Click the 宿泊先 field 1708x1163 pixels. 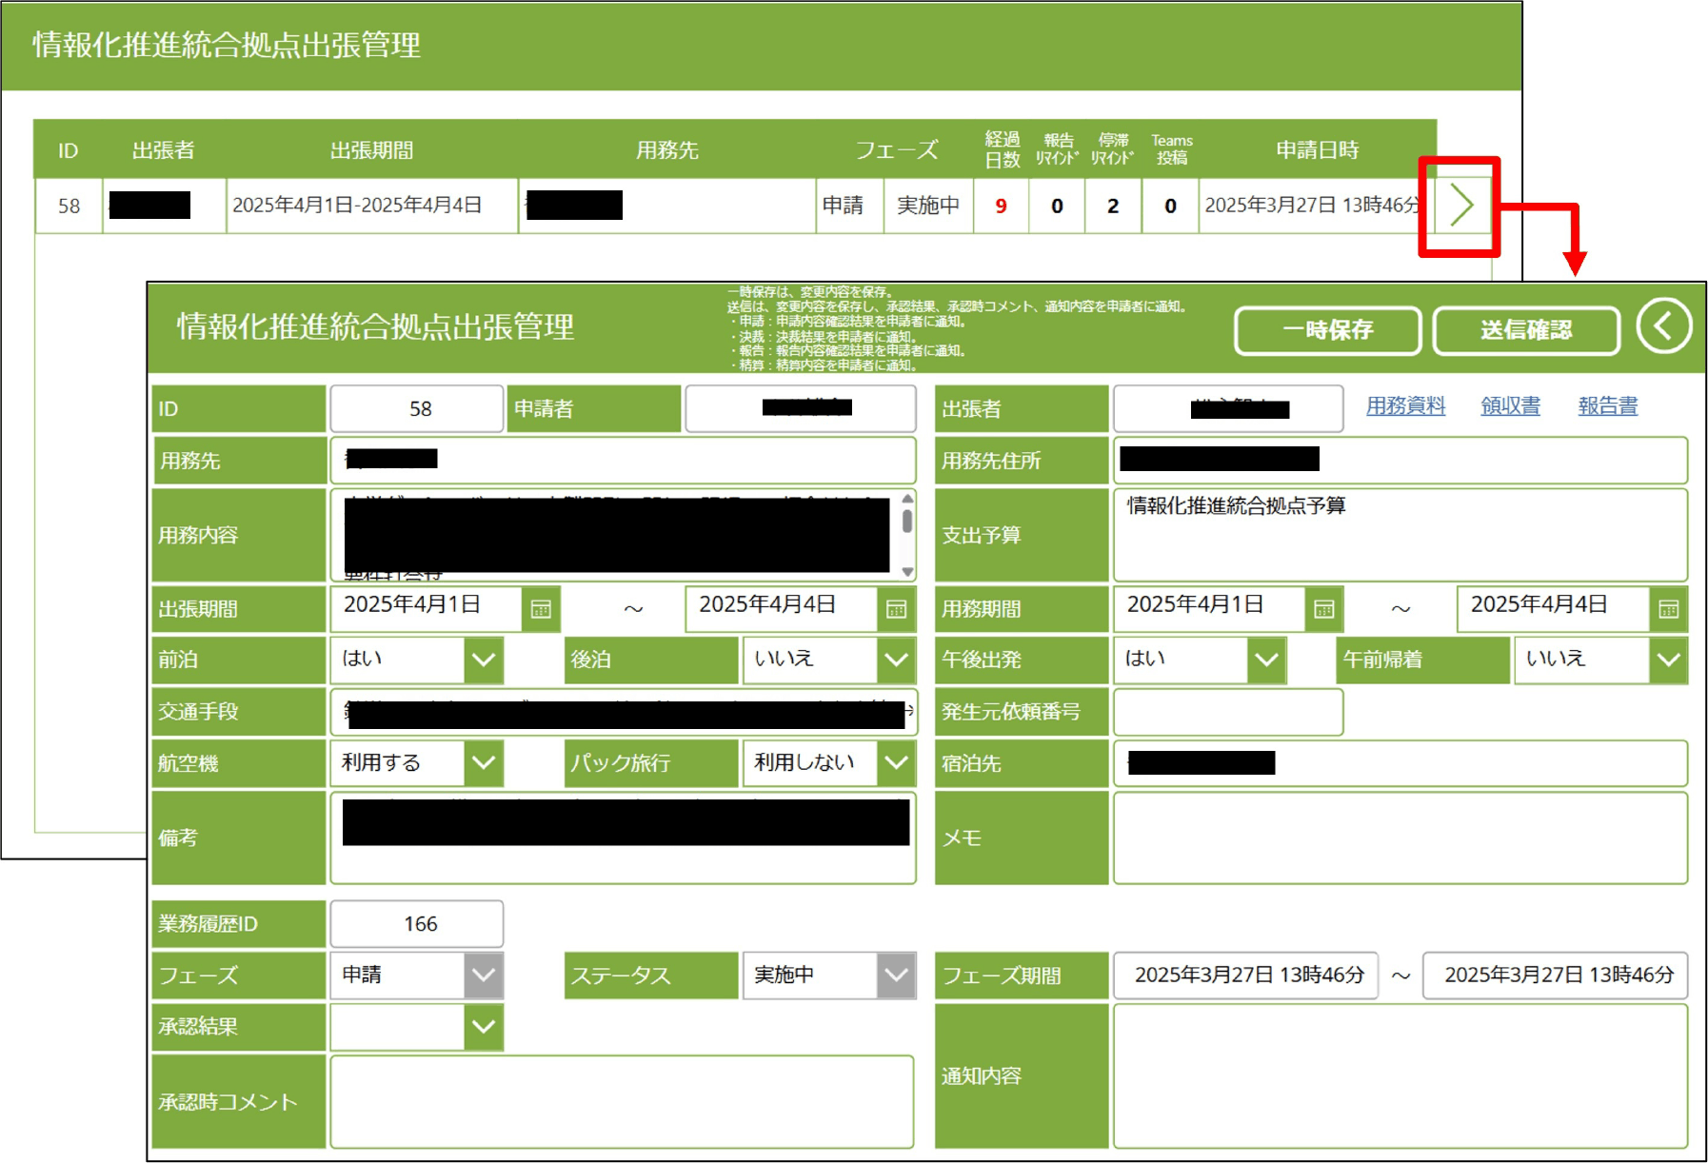[1400, 762]
